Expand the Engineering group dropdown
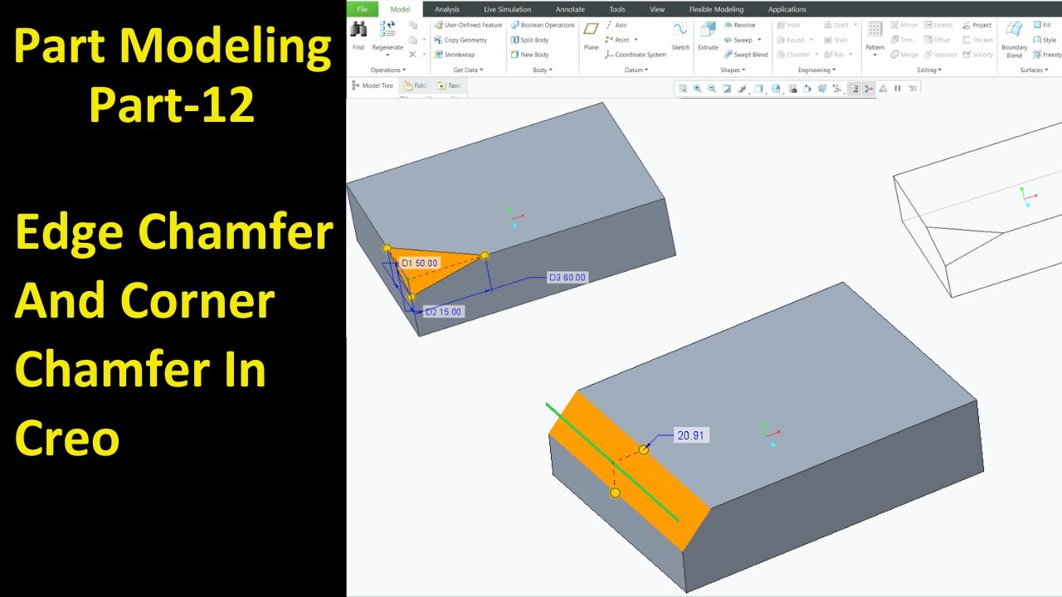This screenshot has height=597, width=1062. point(816,70)
